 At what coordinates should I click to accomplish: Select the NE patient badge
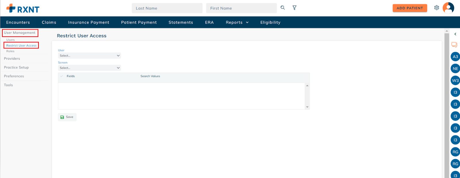pos(455,69)
